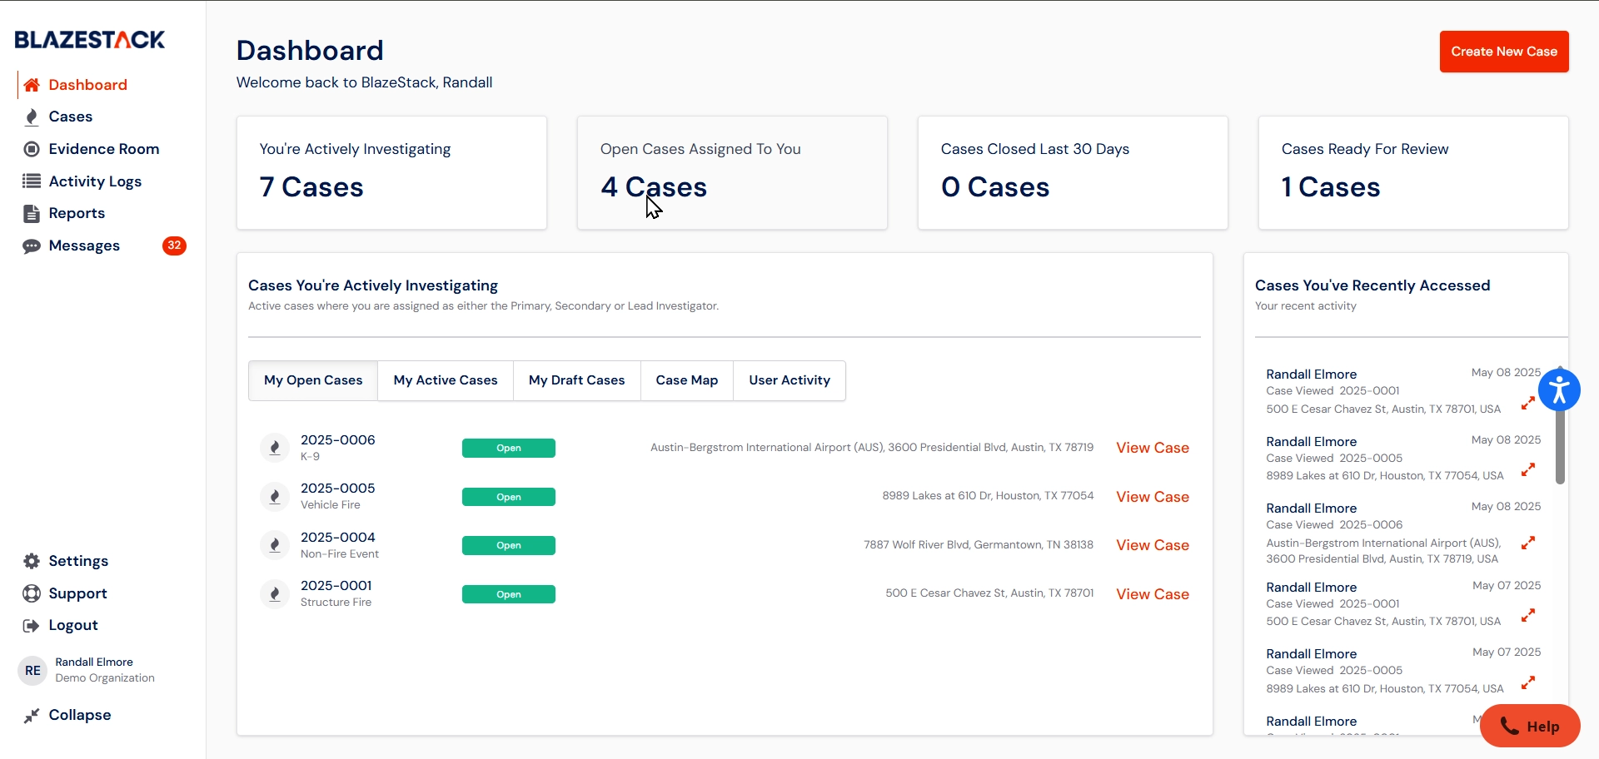Click Cases Closed Last 30 Days card
1599x759 pixels.
coord(1073,172)
